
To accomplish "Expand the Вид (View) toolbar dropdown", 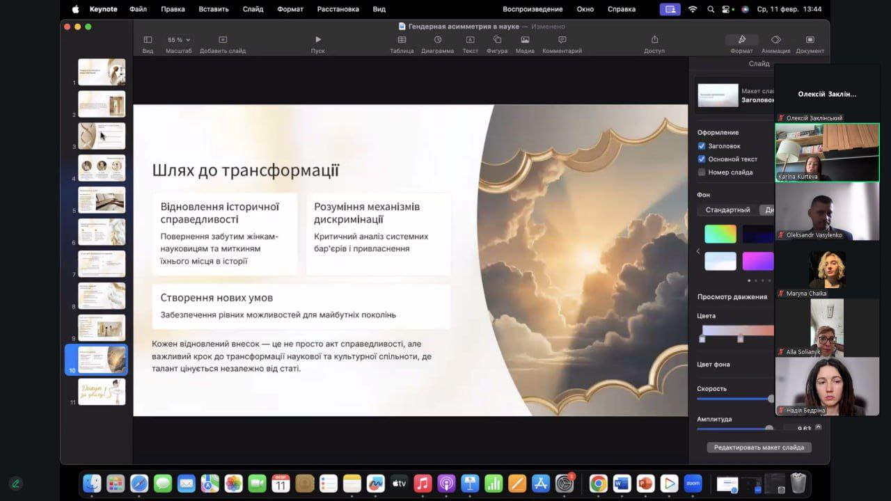I will point(148,40).
